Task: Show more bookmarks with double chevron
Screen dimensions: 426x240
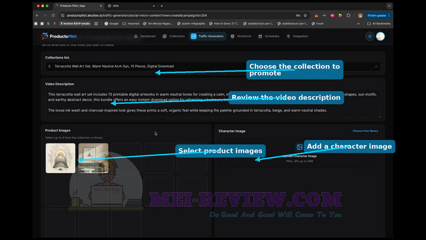Action: pos(358,24)
